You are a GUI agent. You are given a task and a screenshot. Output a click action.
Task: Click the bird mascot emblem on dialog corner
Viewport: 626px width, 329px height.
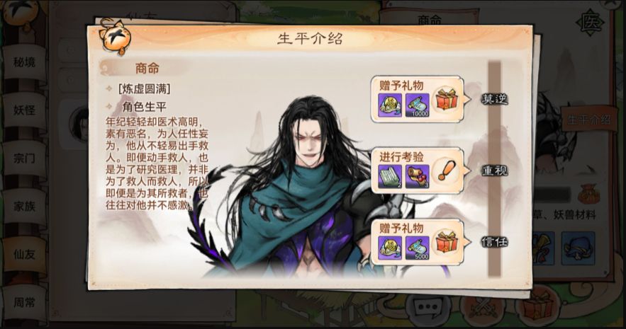click(x=115, y=37)
